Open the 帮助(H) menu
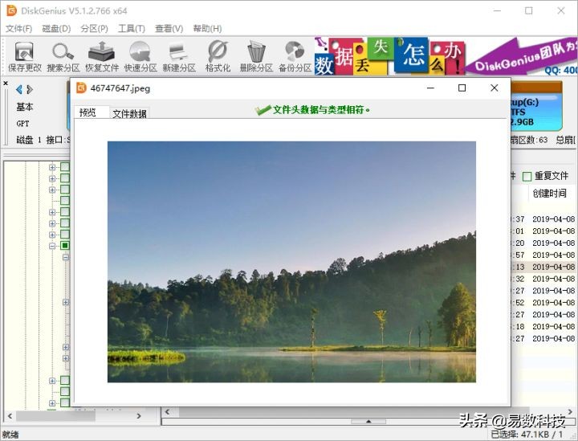The height and width of the screenshot is (441, 578). tap(208, 28)
